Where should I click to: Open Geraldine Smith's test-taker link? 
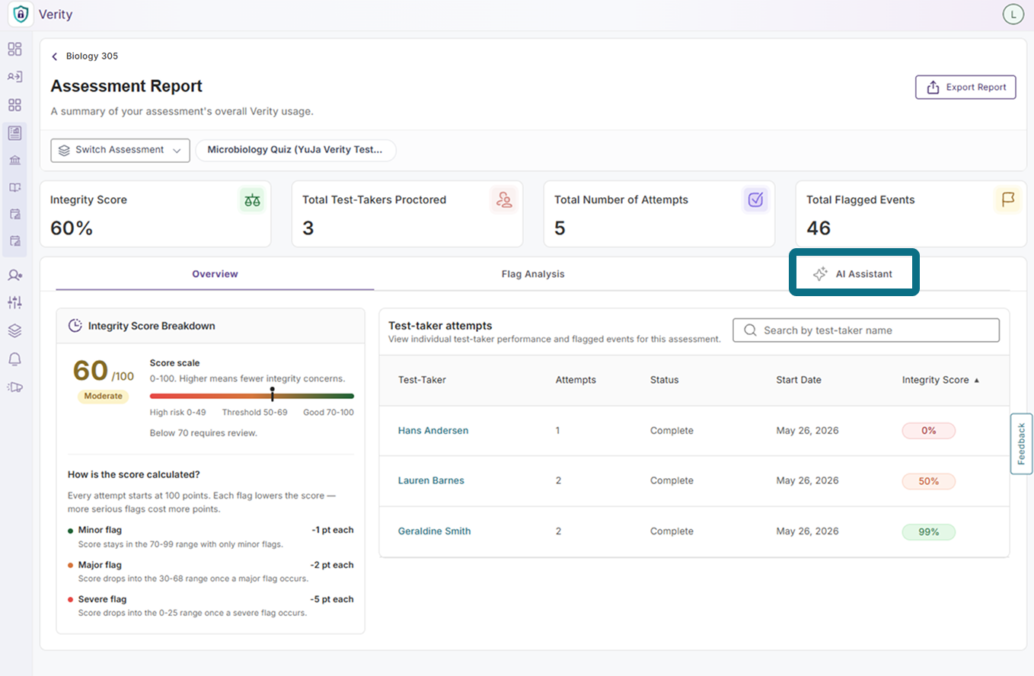434,531
